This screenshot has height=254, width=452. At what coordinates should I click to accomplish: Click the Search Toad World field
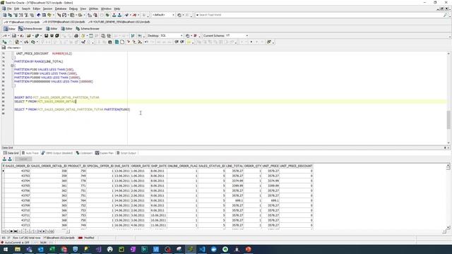click(x=321, y=15)
